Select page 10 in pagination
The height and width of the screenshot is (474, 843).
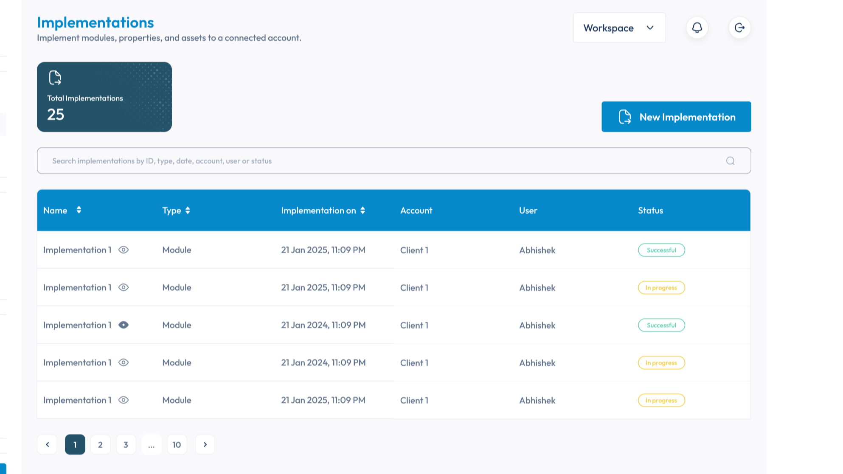pos(177,444)
